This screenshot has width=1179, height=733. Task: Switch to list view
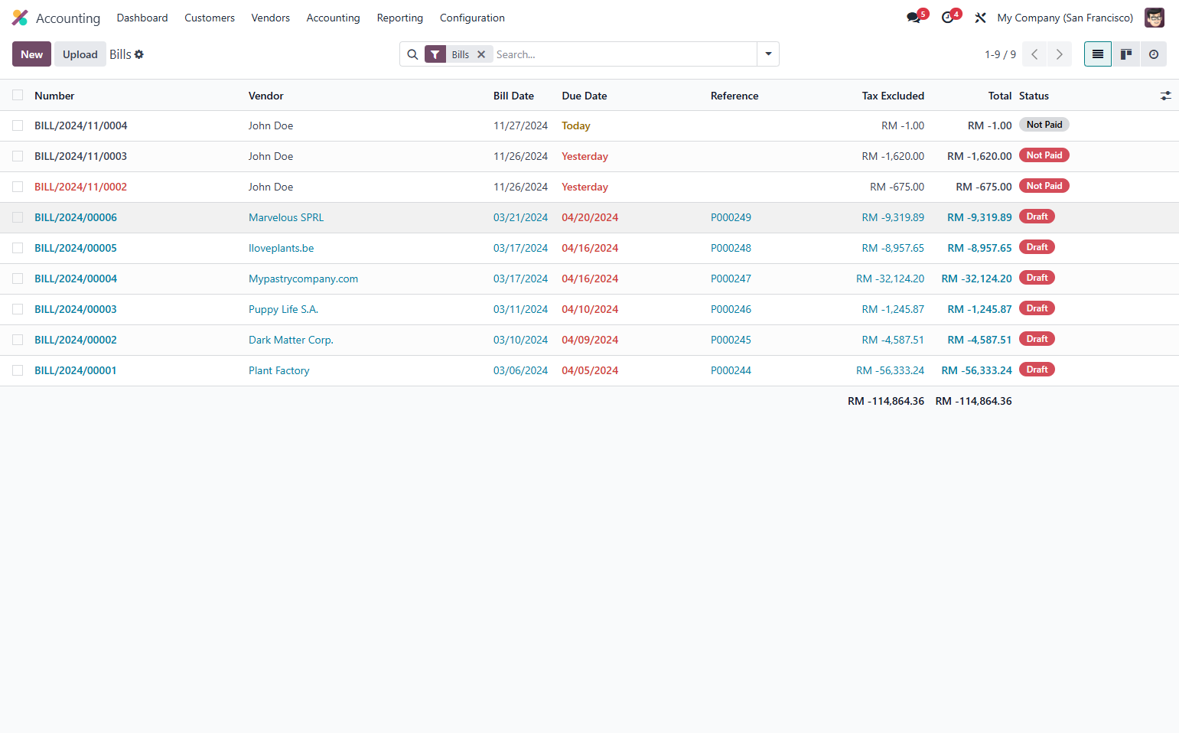[x=1098, y=54]
